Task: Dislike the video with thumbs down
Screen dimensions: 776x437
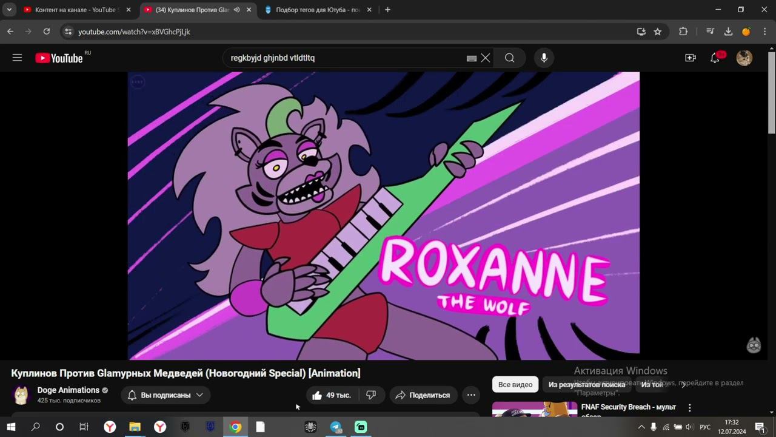Action: [x=371, y=395]
